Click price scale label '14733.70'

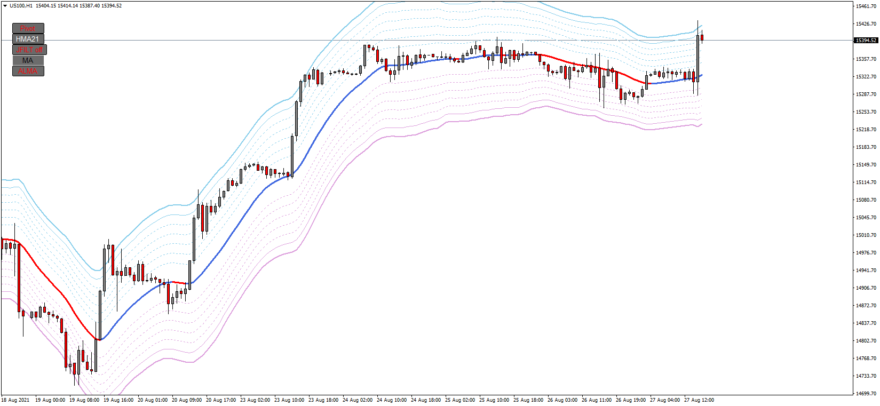click(866, 376)
